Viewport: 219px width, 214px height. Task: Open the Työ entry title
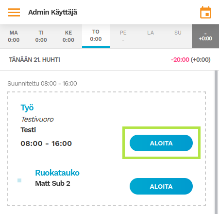pyautogui.click(x=27, y=108)
